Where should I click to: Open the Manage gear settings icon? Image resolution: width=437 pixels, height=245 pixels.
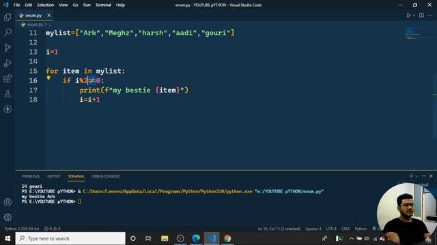point(8,217)
